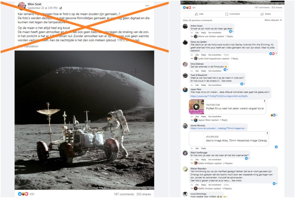
Task: Open the youtu.be link in Japser West's comment
Action: click(x=219, y=96)
